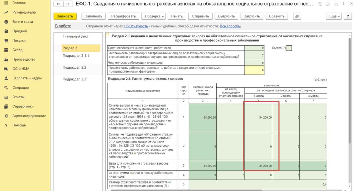
Task: Click the Отправить button
Action: point(200,16)
